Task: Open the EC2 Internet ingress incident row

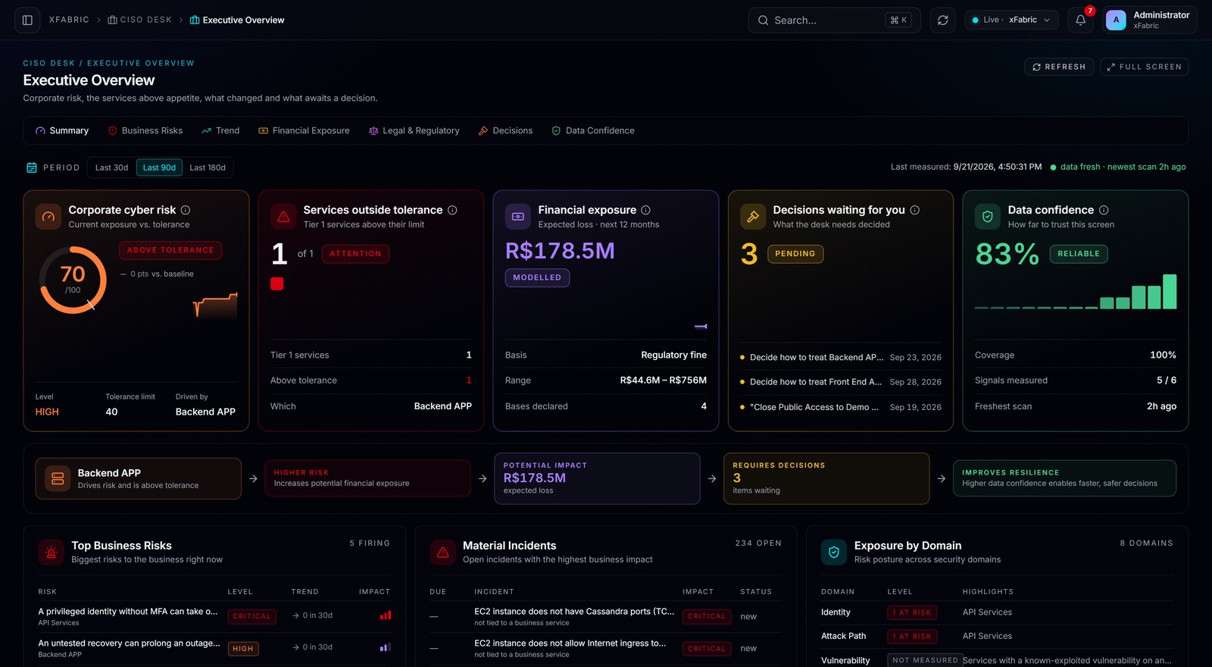Action: click(606, 648)
